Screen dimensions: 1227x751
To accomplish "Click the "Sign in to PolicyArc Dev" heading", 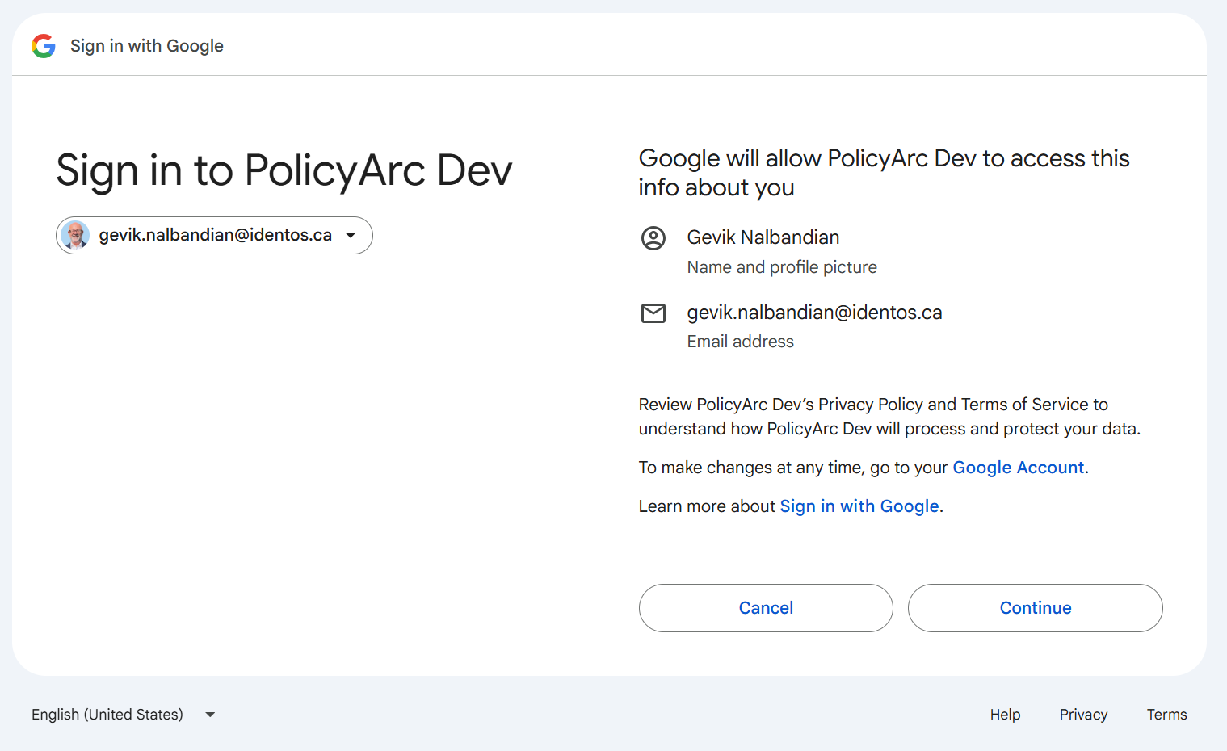I will pyautogui.click(x=284, y=170).
